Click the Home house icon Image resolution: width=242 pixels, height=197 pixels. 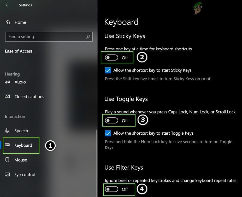click(x=7, y=22)
